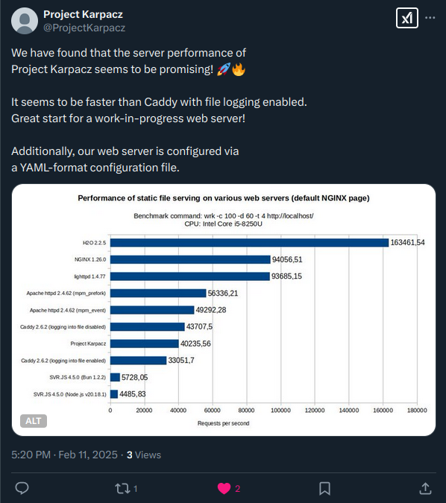This screenshot has height=503, width=446.
Task: Toggle the bookmark icon
Action: point(324,489)
